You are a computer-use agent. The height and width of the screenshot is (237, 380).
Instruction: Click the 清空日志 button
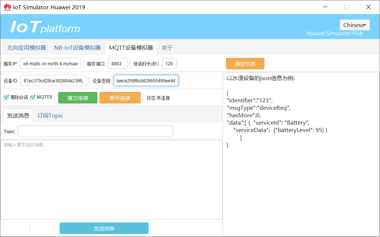pos(245,64)
